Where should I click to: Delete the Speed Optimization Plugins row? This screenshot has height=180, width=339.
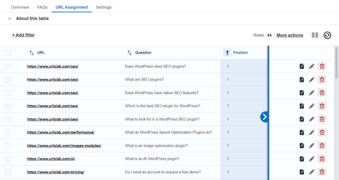click(x=322, y=132)
